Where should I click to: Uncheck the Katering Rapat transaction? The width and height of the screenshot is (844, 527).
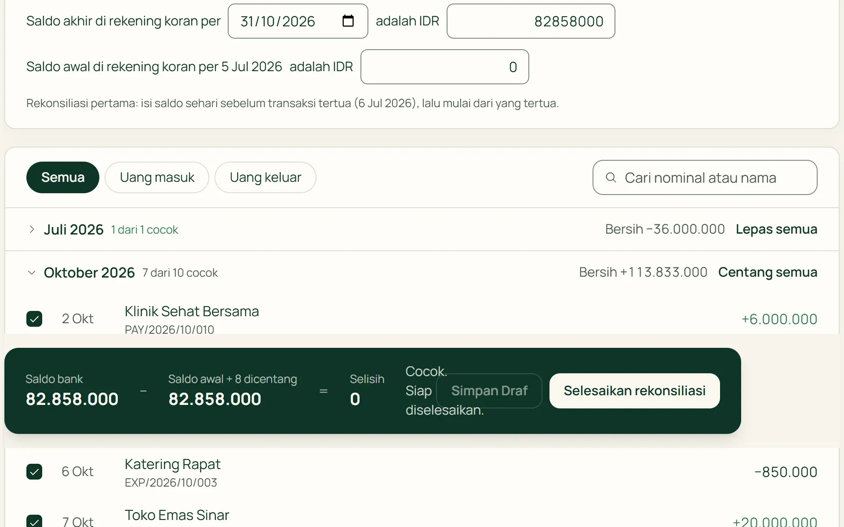pos(34,472)
